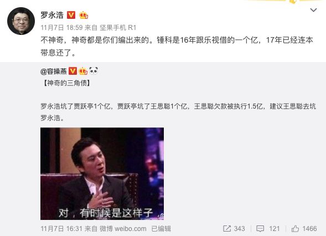Click the crown badge beside 容操燕
This screenshot has height=236, width=326.
(x=83, y=71)
